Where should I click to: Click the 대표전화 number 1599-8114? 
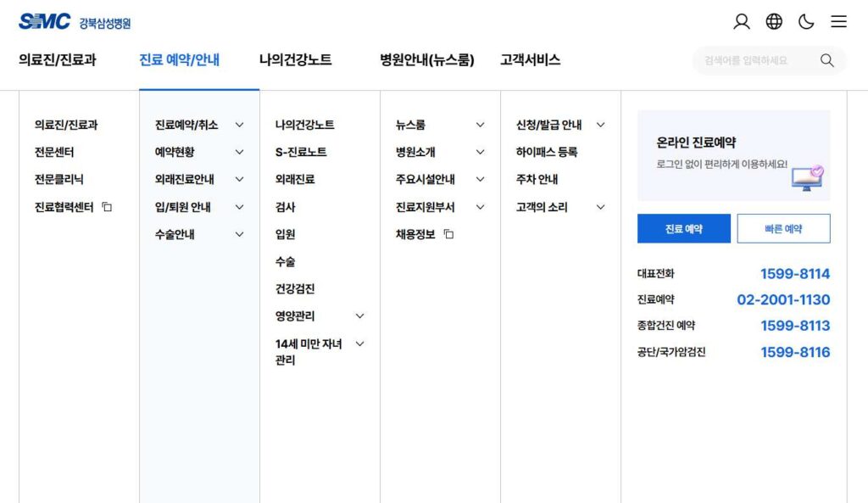(x=795, y=274)
